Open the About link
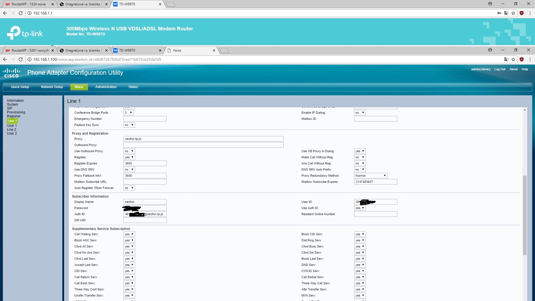Screen dimensions: 535x301 coord(514,69)
